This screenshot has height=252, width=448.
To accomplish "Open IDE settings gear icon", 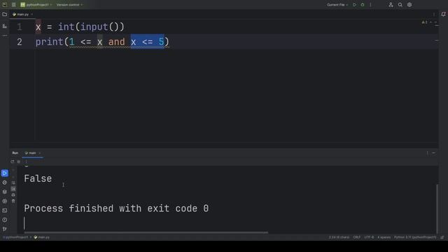I will pos(409,5).
